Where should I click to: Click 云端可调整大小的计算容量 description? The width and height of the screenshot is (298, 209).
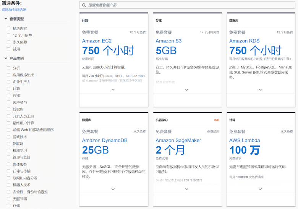(x=104, y=67)
